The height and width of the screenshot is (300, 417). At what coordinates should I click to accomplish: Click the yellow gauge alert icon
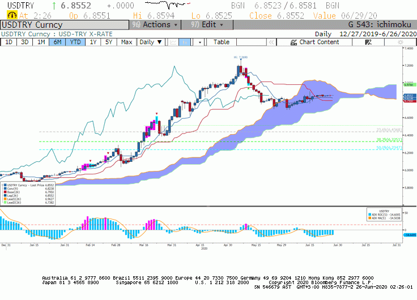(12, 15)
